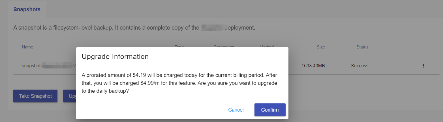Screen dimensions: 443x122
Task: Click the partially hidden Upgrade button
Action: tap(70, 96)
